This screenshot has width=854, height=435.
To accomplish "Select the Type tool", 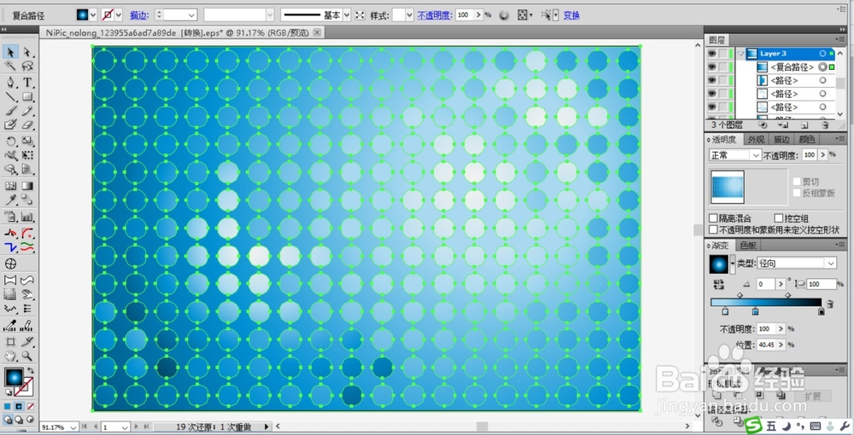I will (x=27, y=83).
